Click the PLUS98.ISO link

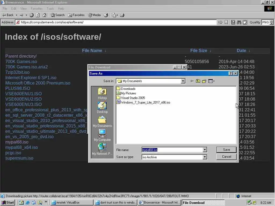(x=18, y=89)
